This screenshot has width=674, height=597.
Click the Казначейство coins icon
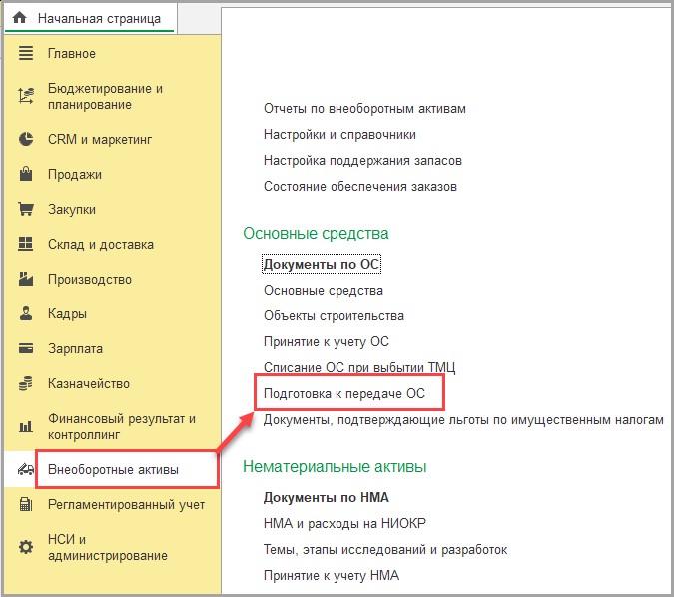(26, 383)
